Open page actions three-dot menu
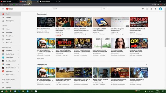Image resolution: width=166 pixels, height=93 pixels. pyautogui.click(x=153, y=5)
